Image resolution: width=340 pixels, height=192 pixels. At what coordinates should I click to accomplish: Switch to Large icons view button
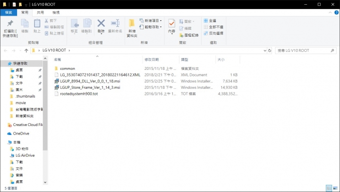(335, 188)
